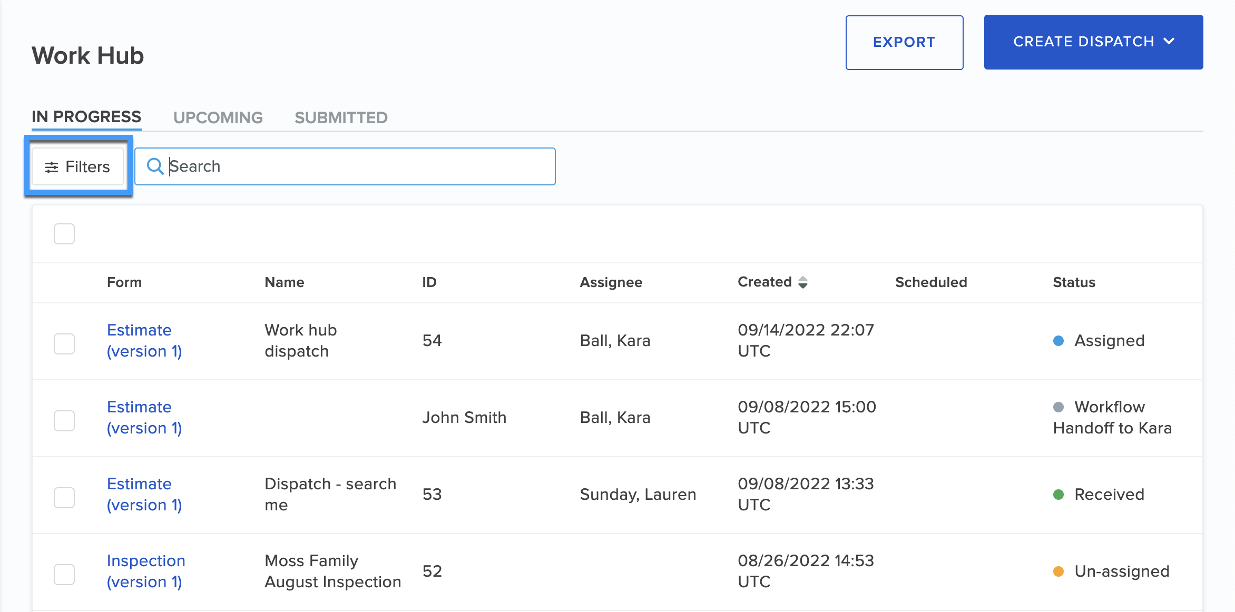Switch to the Upcoming tab
This screenshot has height=612, width=1235.
click(x=218, y=117)
